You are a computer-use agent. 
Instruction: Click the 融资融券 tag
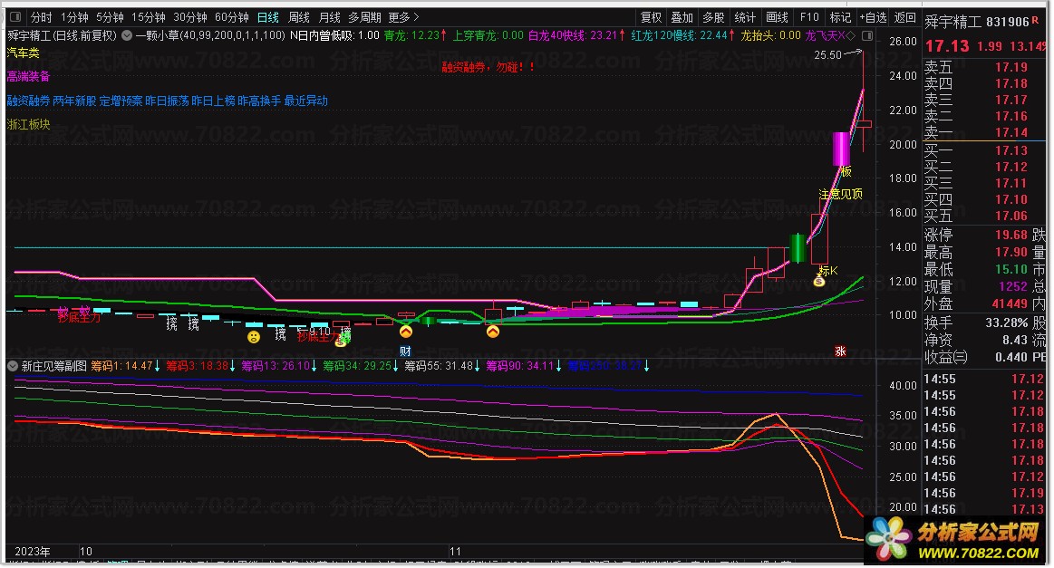pyautogui.click(x=28, y=101)
